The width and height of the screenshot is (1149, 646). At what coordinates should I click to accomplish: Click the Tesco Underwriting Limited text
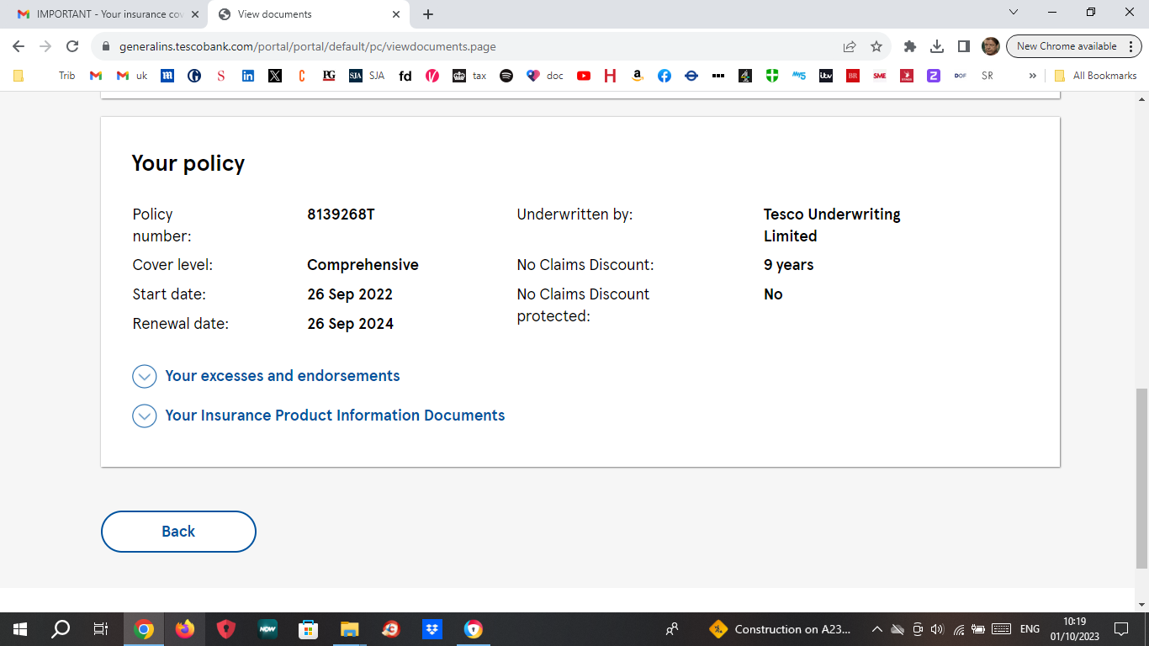pyautogui.click(x=832, y=225)
